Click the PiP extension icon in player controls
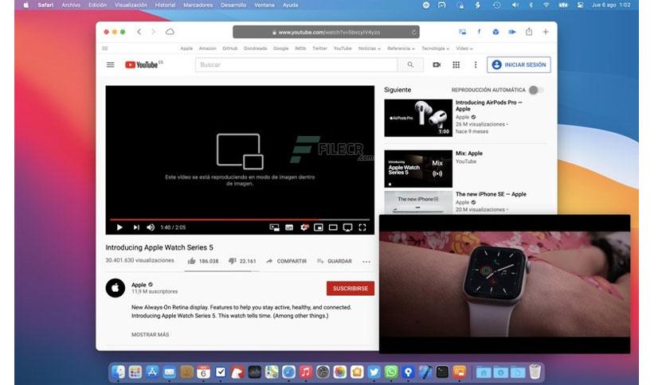 [274, 227]
